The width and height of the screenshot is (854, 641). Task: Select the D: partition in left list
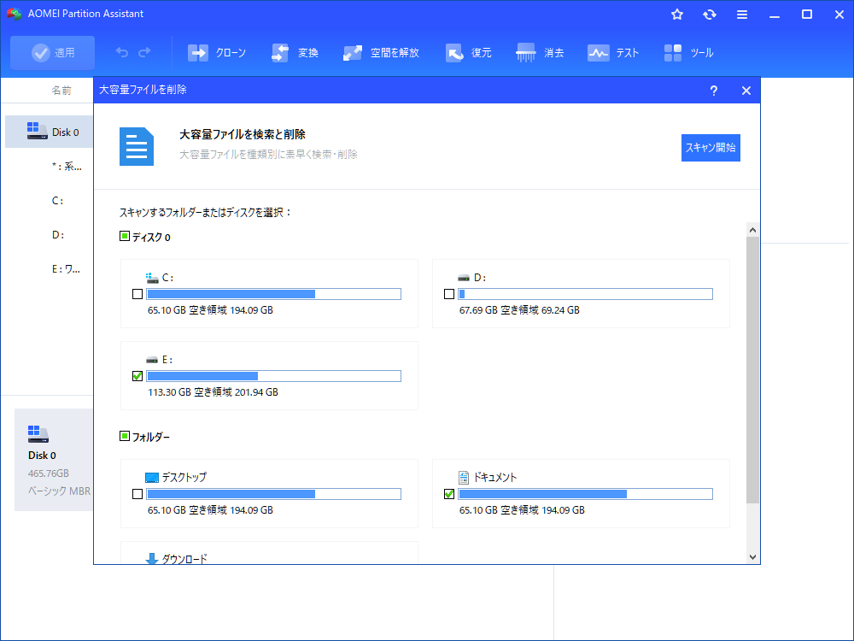(58, 235)
